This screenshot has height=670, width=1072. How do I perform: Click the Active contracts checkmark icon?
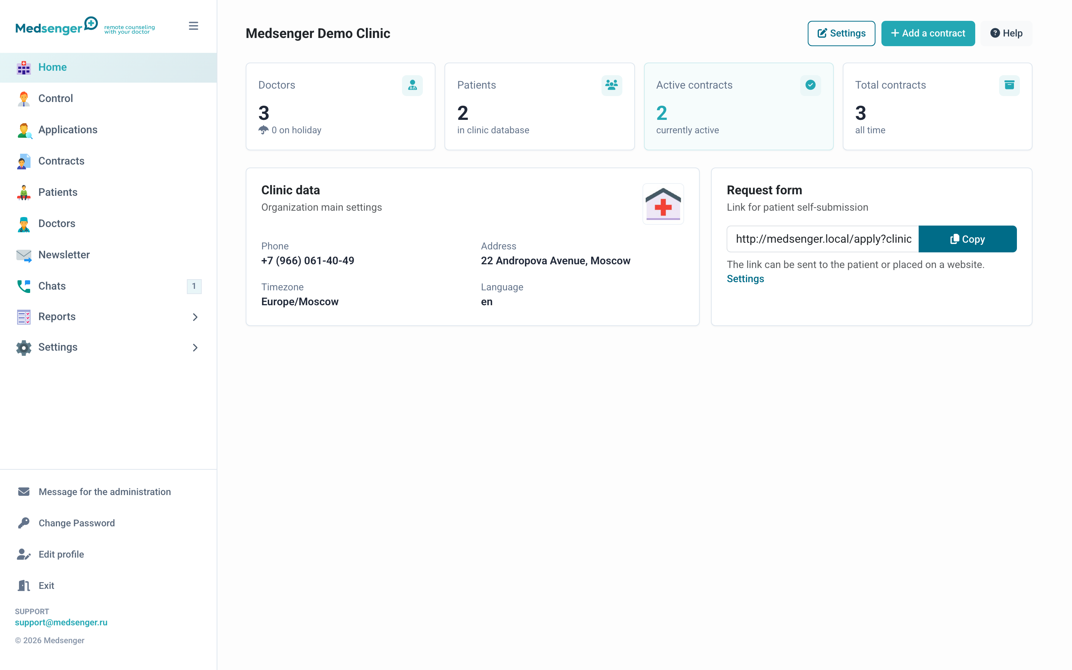810,85
